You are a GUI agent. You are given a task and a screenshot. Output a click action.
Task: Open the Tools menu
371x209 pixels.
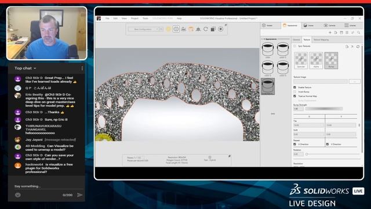[x=146, y=19]
